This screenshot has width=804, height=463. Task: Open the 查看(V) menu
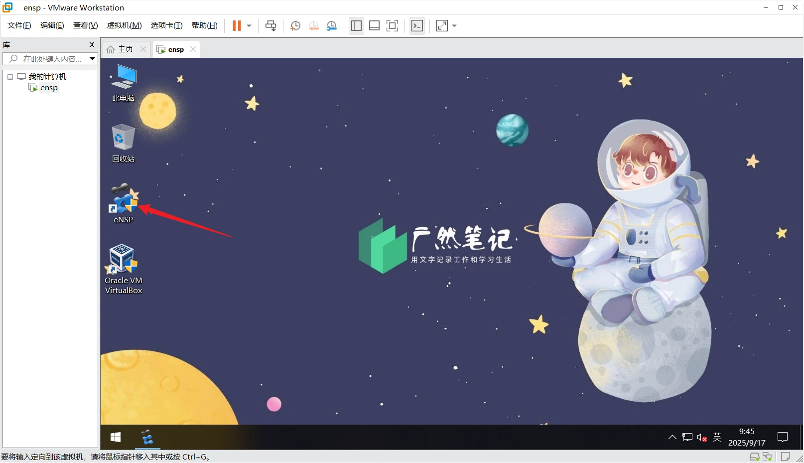pos(86,25)
